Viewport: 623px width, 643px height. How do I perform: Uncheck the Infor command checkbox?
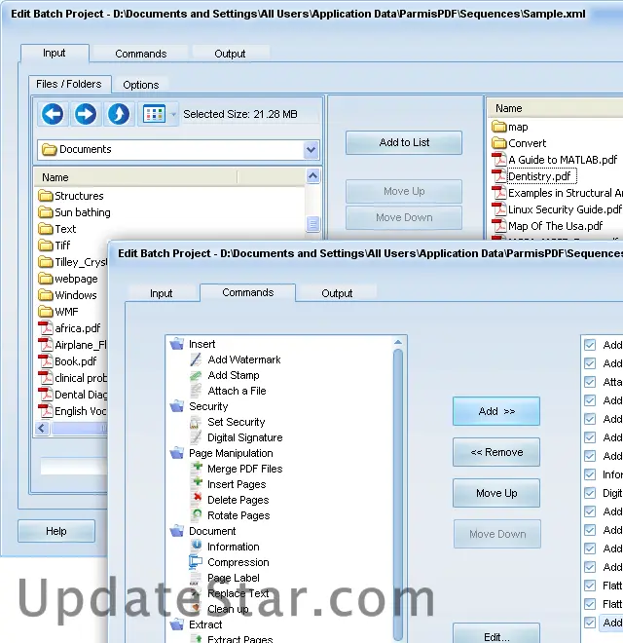[x=590, y=474]
